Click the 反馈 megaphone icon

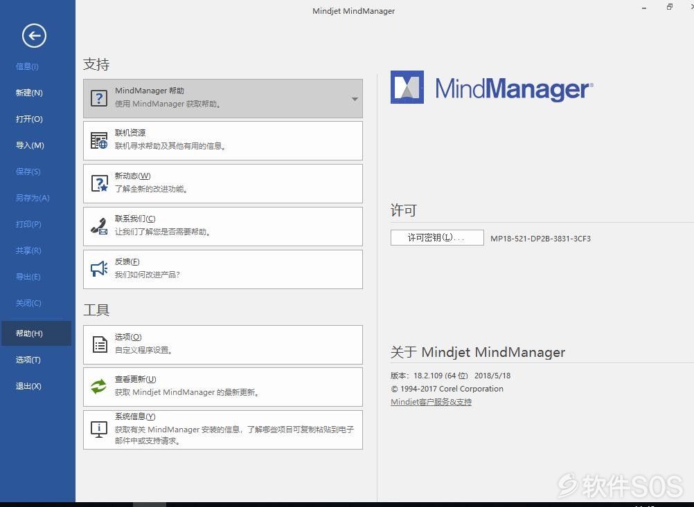[x=99, y=269]
